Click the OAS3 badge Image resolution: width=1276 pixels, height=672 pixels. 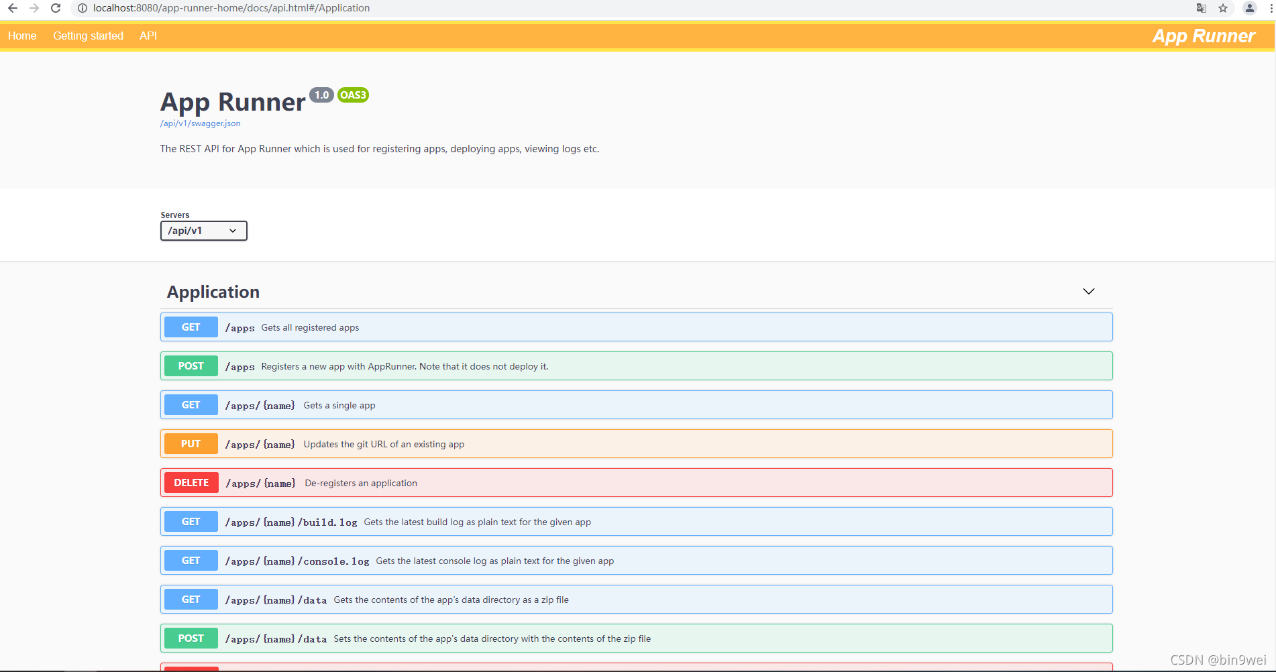(353, 95)
